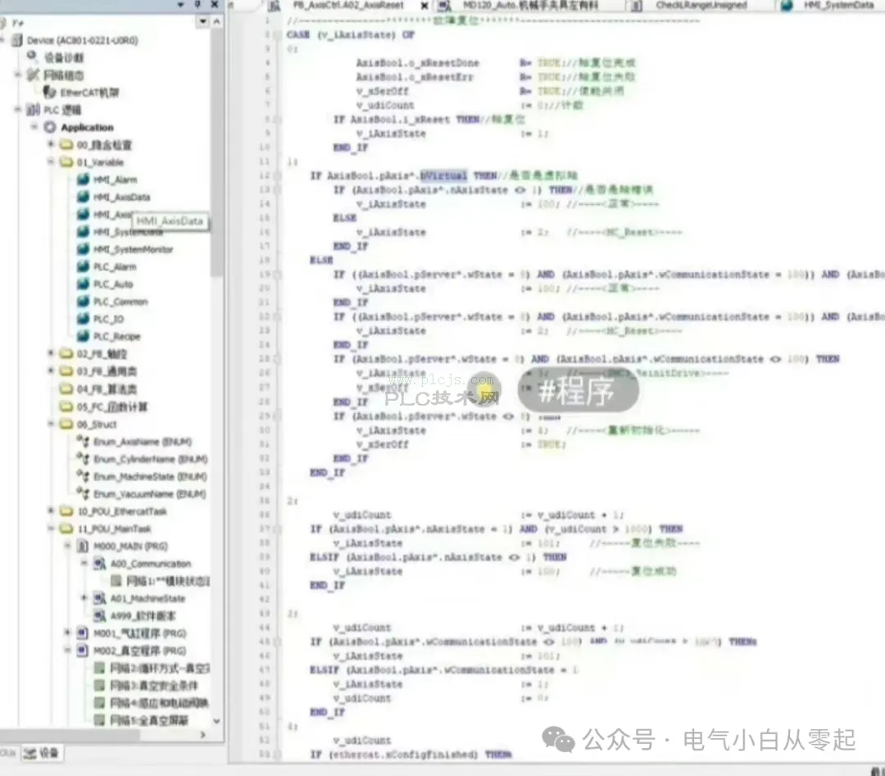Expand the 02_FB folder

click(x=51, y=353)
